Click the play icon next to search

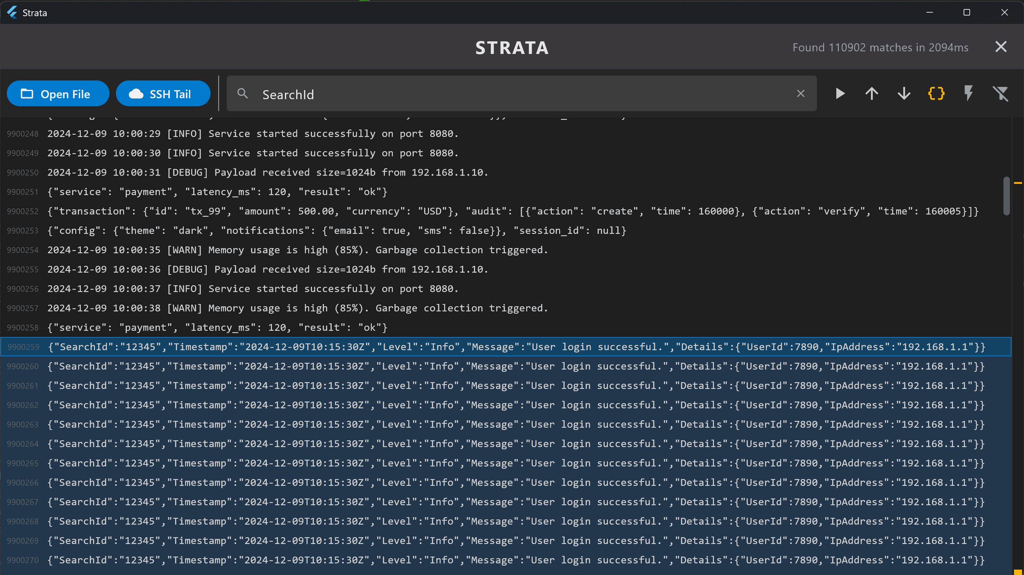click(840, 94)
